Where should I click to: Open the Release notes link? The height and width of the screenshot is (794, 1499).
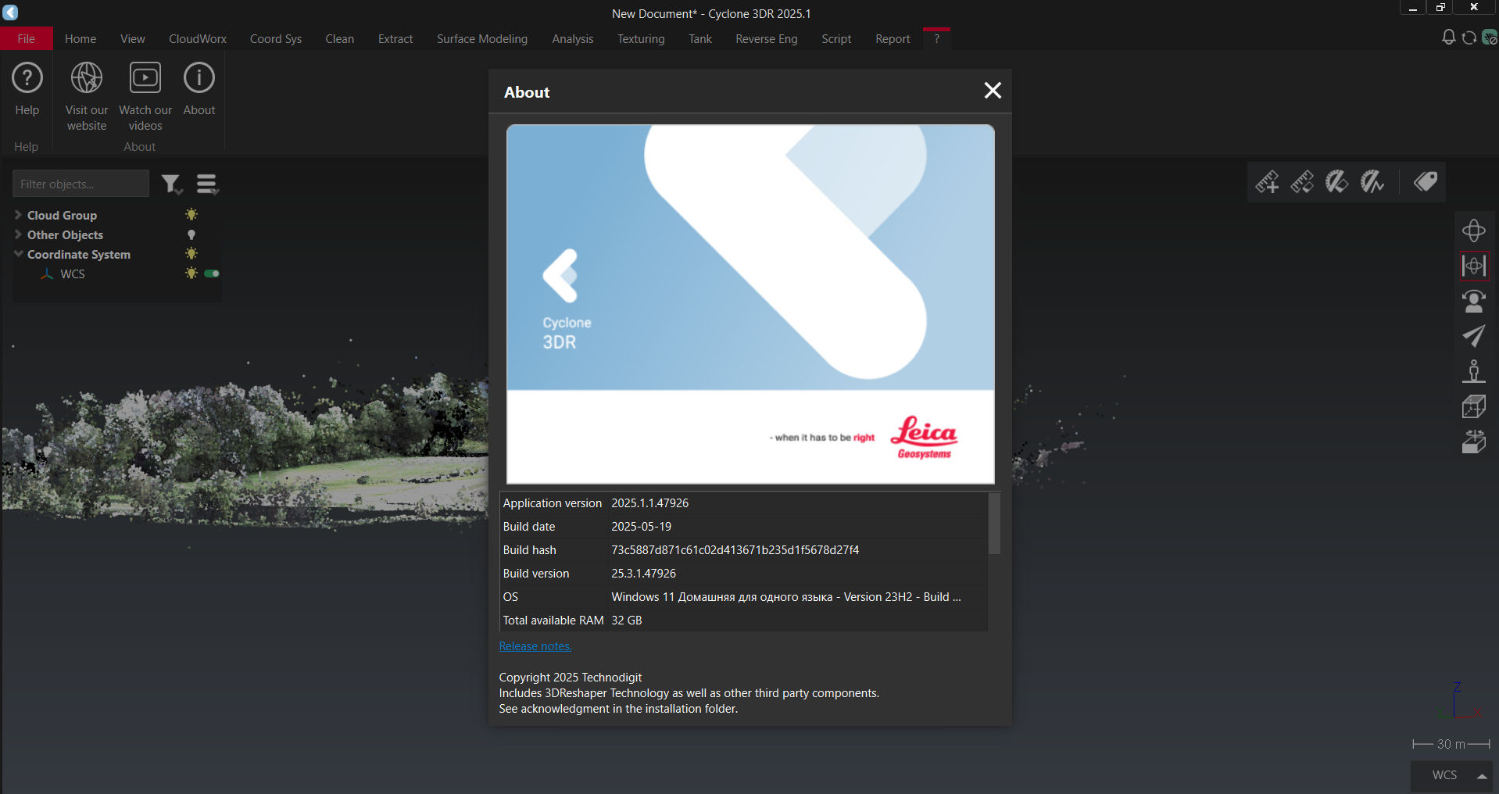(x=535, y=646)
